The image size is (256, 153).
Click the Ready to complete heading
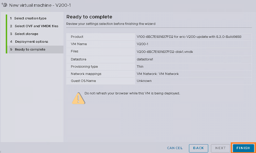click(x=89, y=17)
